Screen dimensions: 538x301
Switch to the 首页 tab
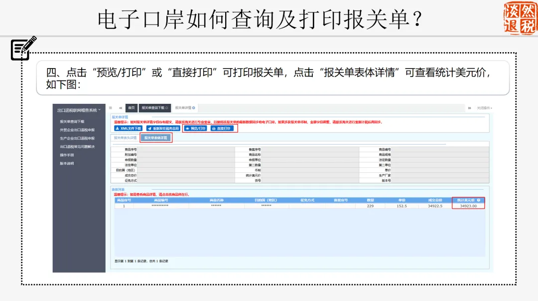(132, 108)
